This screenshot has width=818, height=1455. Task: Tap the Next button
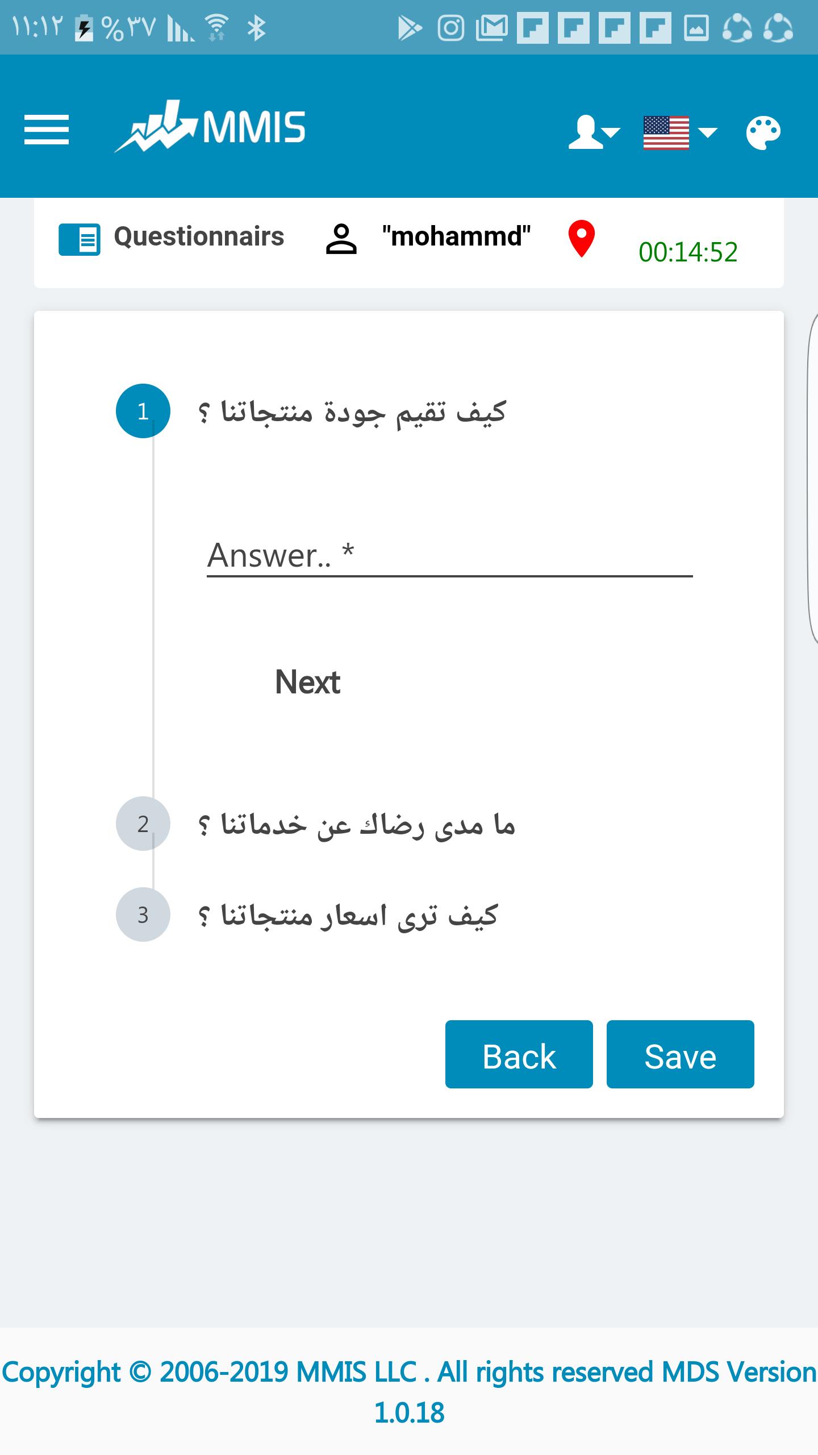(307, 682)
